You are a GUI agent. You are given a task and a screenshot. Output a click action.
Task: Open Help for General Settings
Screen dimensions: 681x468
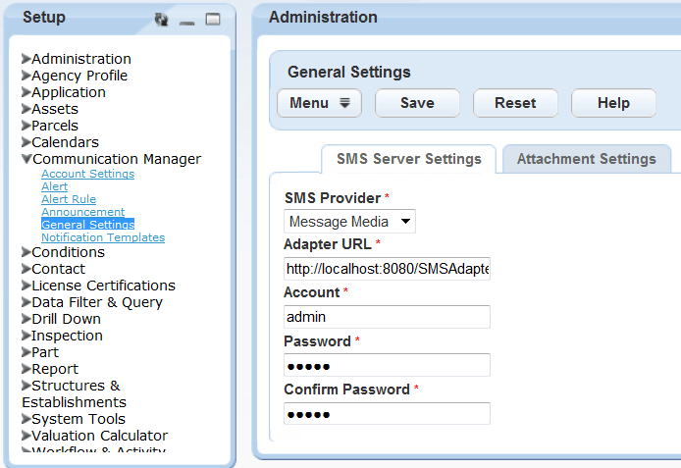pos(613,103)
